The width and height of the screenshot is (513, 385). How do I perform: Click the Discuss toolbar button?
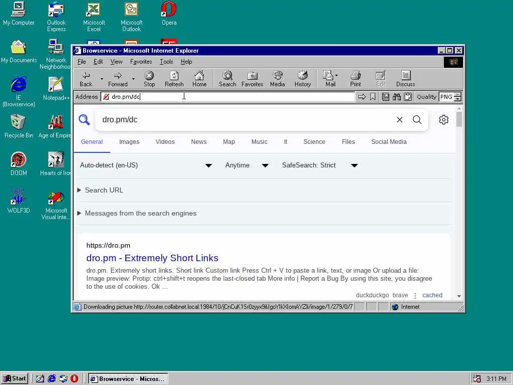click(x=406, y=79)
